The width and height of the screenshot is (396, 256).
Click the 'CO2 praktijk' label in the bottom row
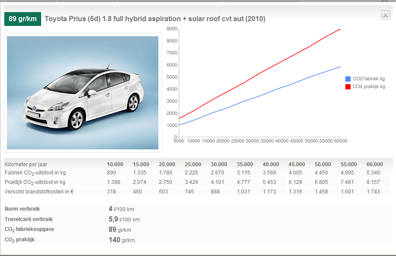19,240
